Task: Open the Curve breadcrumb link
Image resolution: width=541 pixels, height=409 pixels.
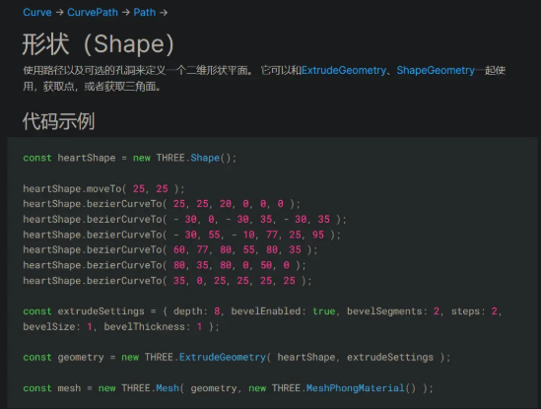Action: pos(37,13)
